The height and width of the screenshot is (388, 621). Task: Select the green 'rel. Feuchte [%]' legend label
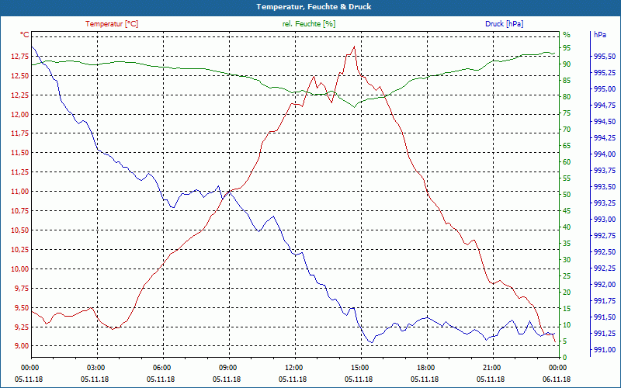pos(309,24)
